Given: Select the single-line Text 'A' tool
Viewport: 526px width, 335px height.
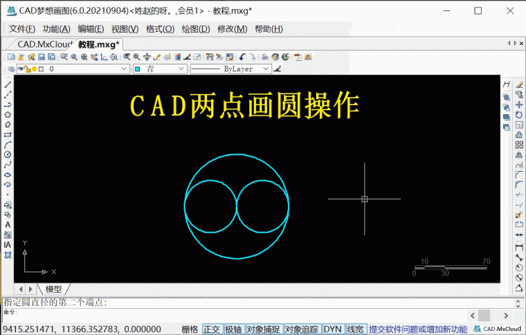Looking at the screenshot, I should [x=8, y=225].
